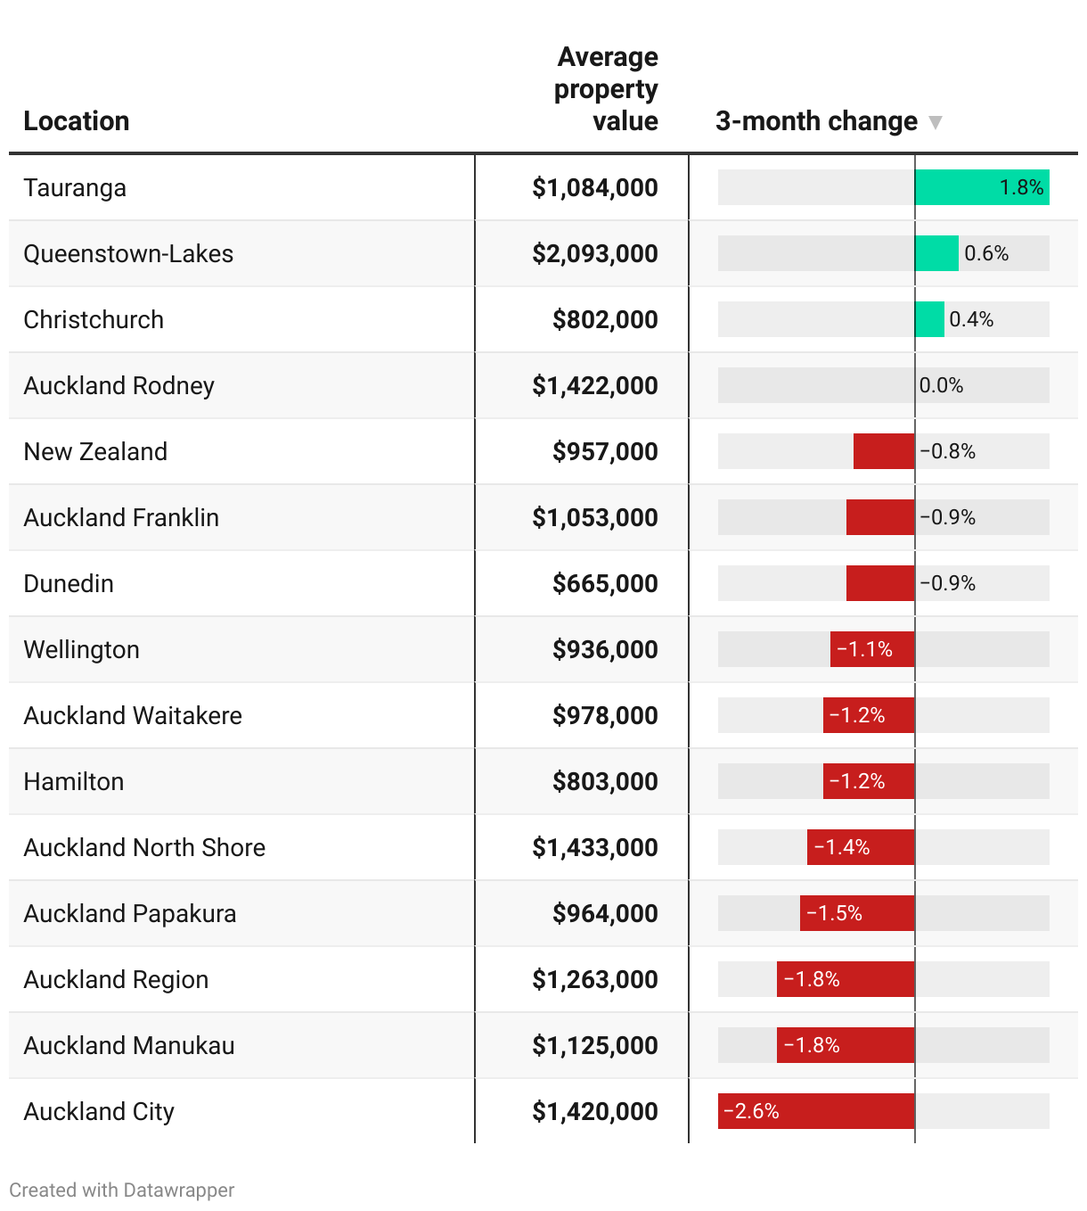Viewport: 1087px width, 1211px height.
Task: Click the Wellington -1.1% red bar
Action: tap(871, 649)
